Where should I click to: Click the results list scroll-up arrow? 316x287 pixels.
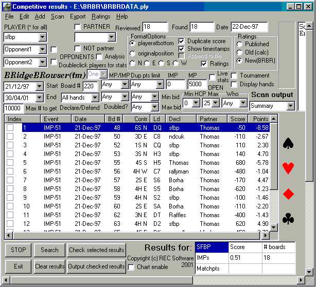273,119
